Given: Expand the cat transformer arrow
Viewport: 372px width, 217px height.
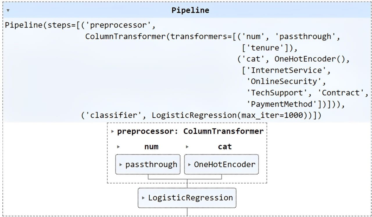Looking at the screenshot, I should pyautogui.click(x=187, y=147).
